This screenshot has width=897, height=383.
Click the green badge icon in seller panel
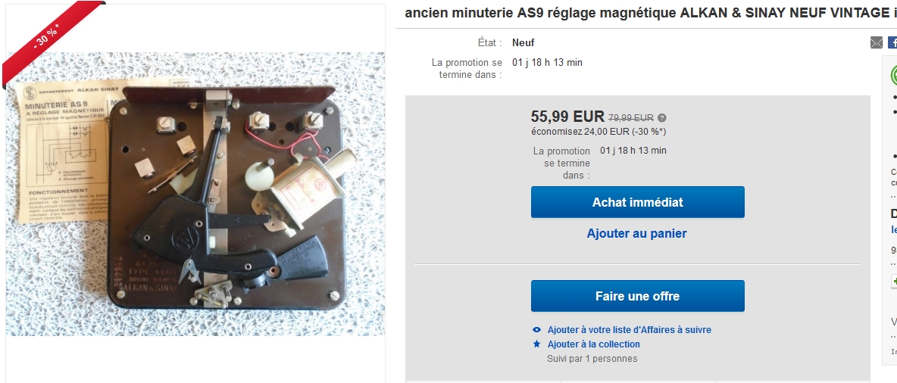pyautogui.click(x=893, y=76)
